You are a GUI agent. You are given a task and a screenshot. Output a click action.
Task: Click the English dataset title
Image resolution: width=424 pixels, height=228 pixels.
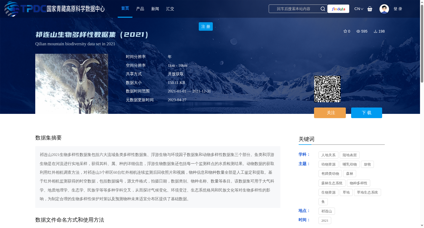(75, 44)
